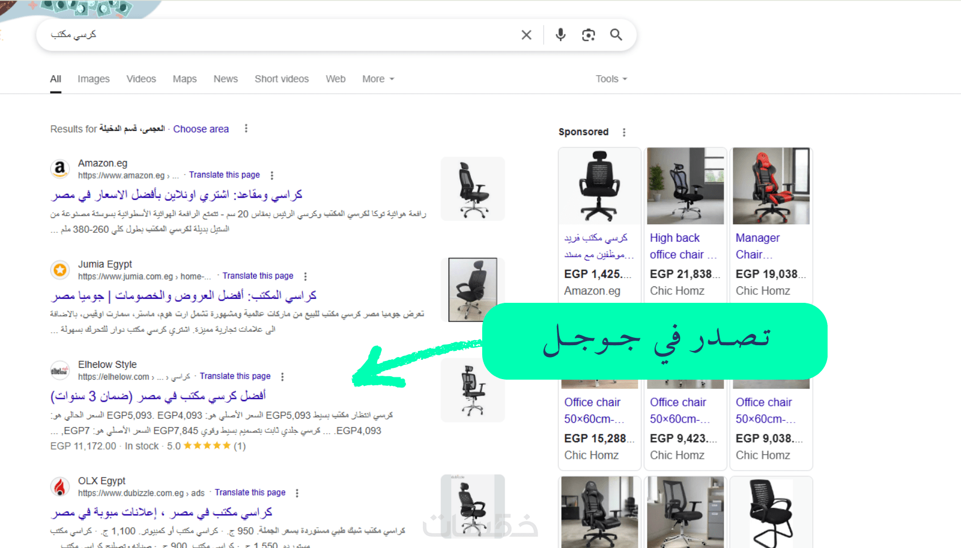Open bottom-row sled-base chair ad image
The image size is (961, 548).
[771, 512]
